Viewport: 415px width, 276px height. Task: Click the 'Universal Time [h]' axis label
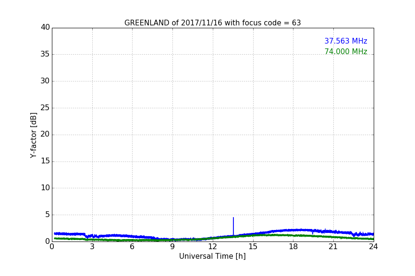coord(212,256)
